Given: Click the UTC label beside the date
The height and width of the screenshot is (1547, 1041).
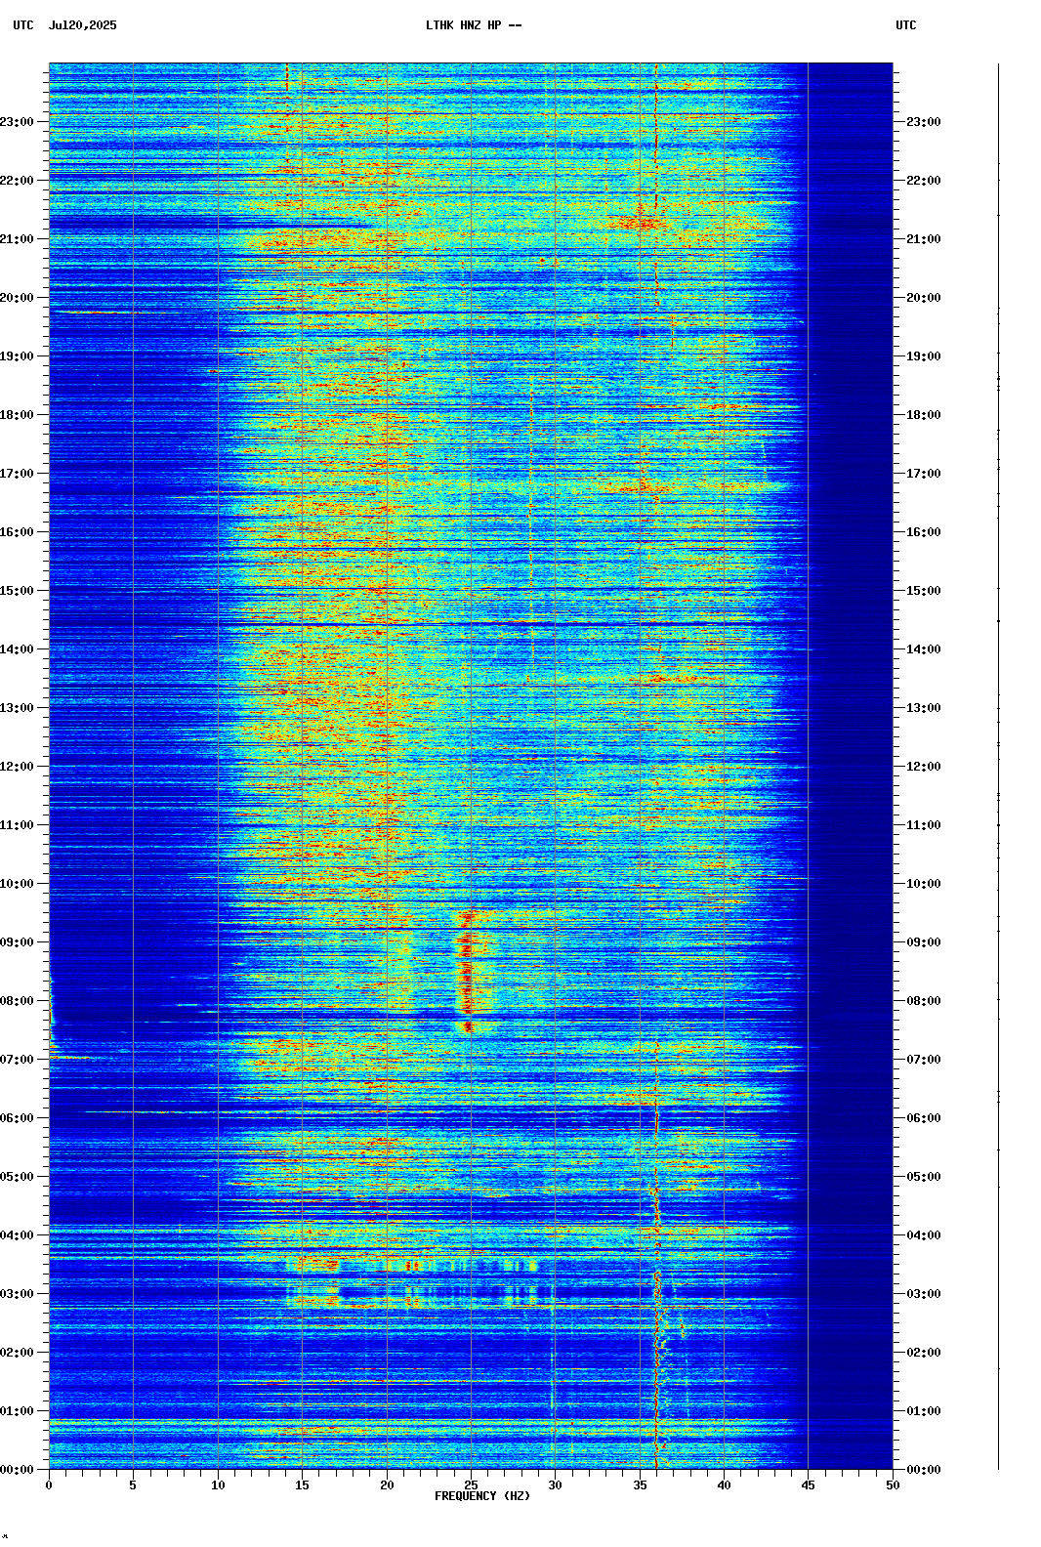Looking at the screenshot, I should [x=23, y=25].
